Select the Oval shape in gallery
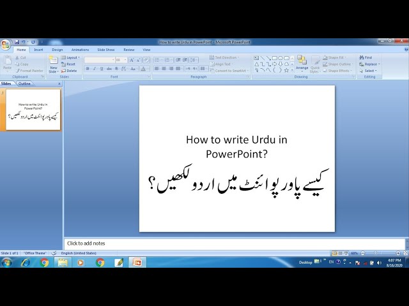Screen dimensions: 409x306 pyautogui.click(x=281, y=58)
